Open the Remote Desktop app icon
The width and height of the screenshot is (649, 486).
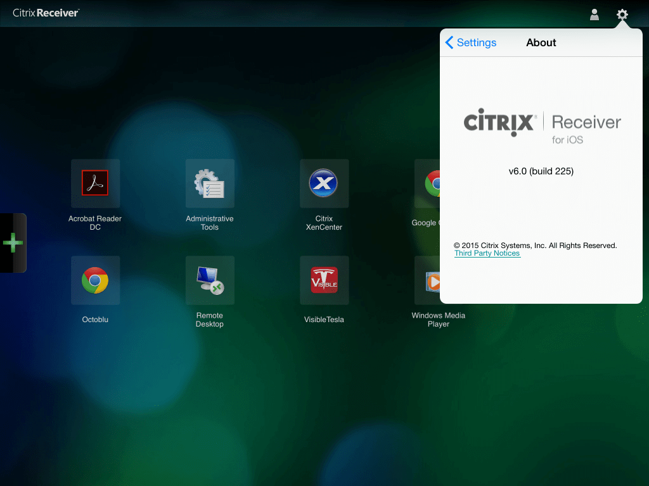[210, 280]
